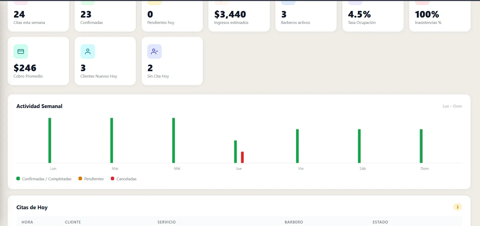Screen dimensions: 480x226
Task: Click the "Clientes Nuevos Hoy" label
Action: (x=99, y=76)
